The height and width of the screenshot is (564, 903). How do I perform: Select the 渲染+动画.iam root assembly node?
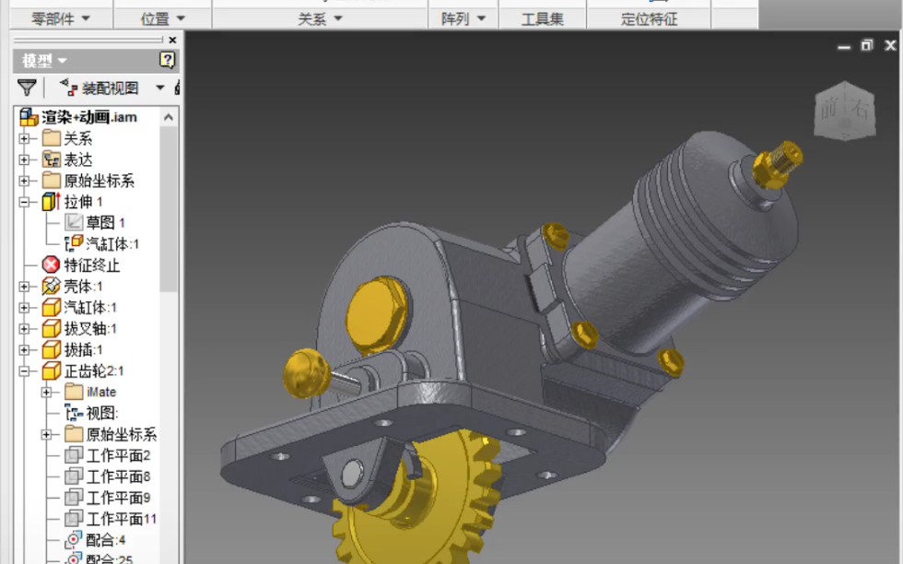coord(88,117)
